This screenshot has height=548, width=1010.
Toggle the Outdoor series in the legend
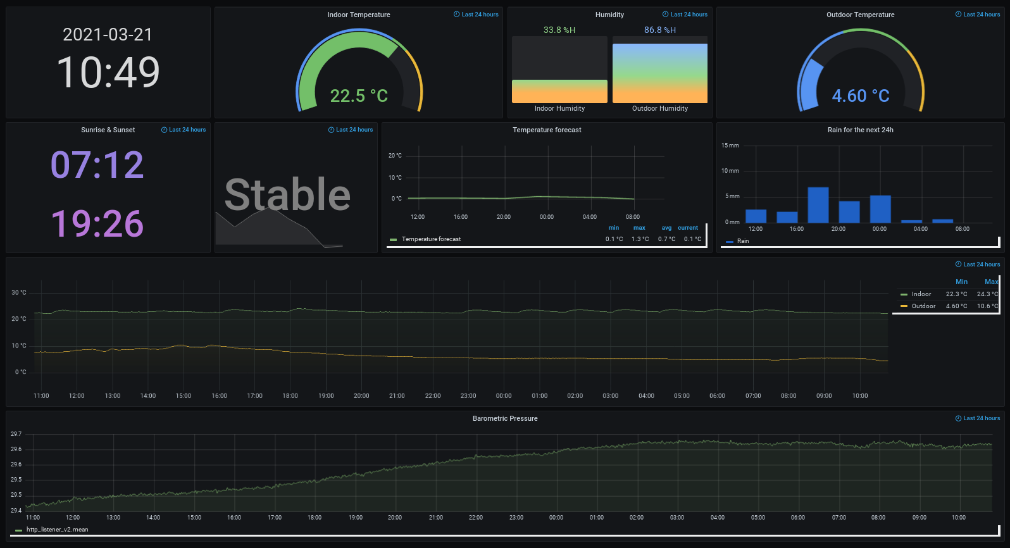pos(924,306)
